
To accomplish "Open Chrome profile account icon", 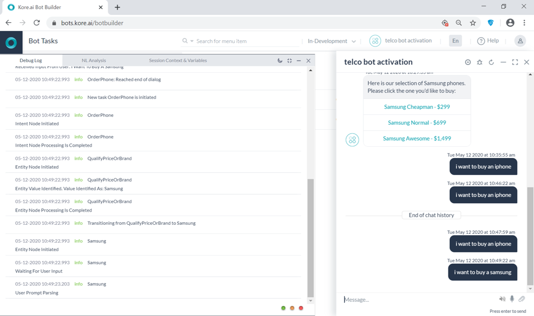I will click(x=510, y=23).
